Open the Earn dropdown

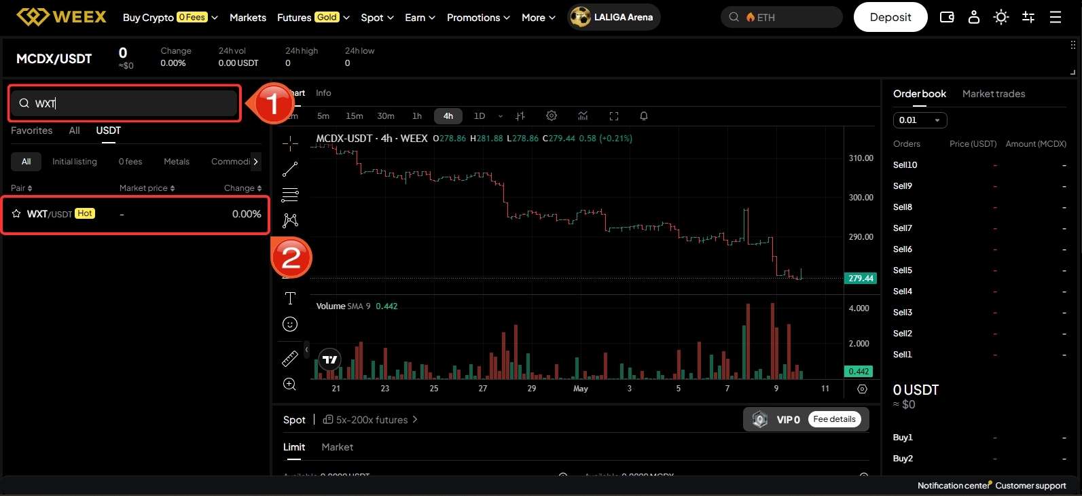420,17
